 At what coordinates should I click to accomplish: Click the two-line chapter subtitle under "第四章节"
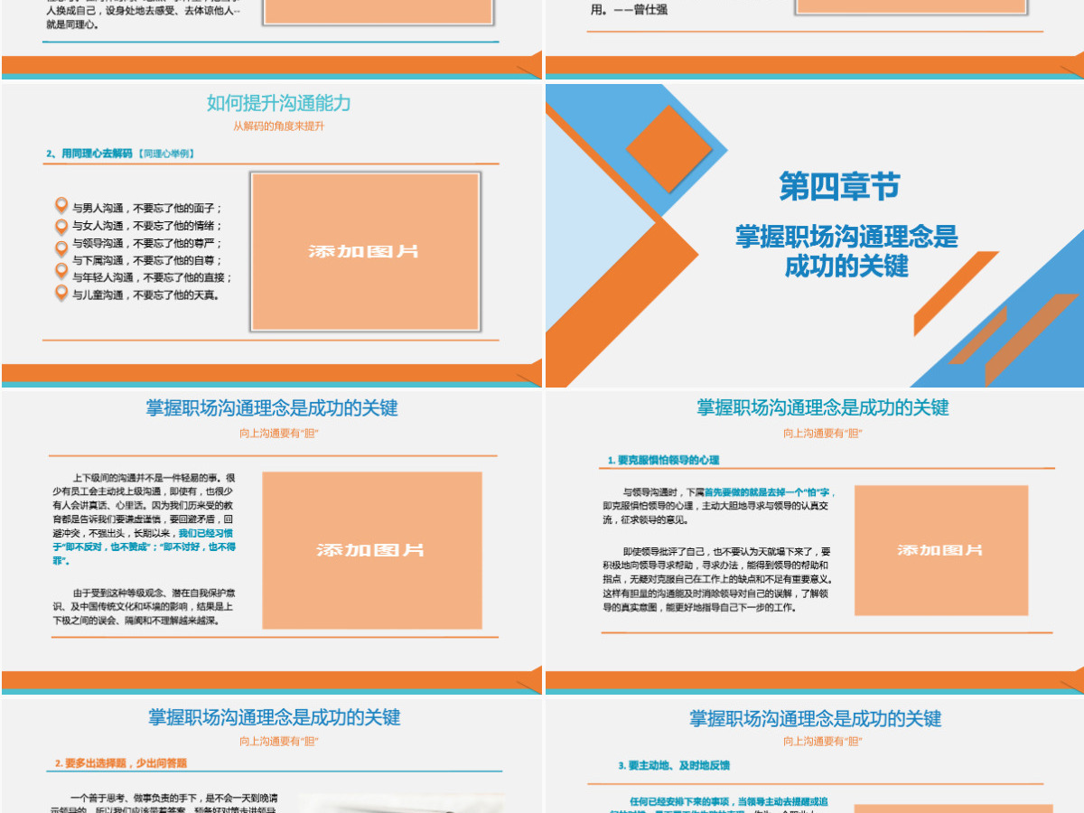pos(846,251)
